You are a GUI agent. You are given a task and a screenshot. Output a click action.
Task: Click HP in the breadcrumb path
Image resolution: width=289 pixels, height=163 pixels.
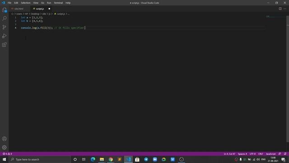click(x=26, y=14)
